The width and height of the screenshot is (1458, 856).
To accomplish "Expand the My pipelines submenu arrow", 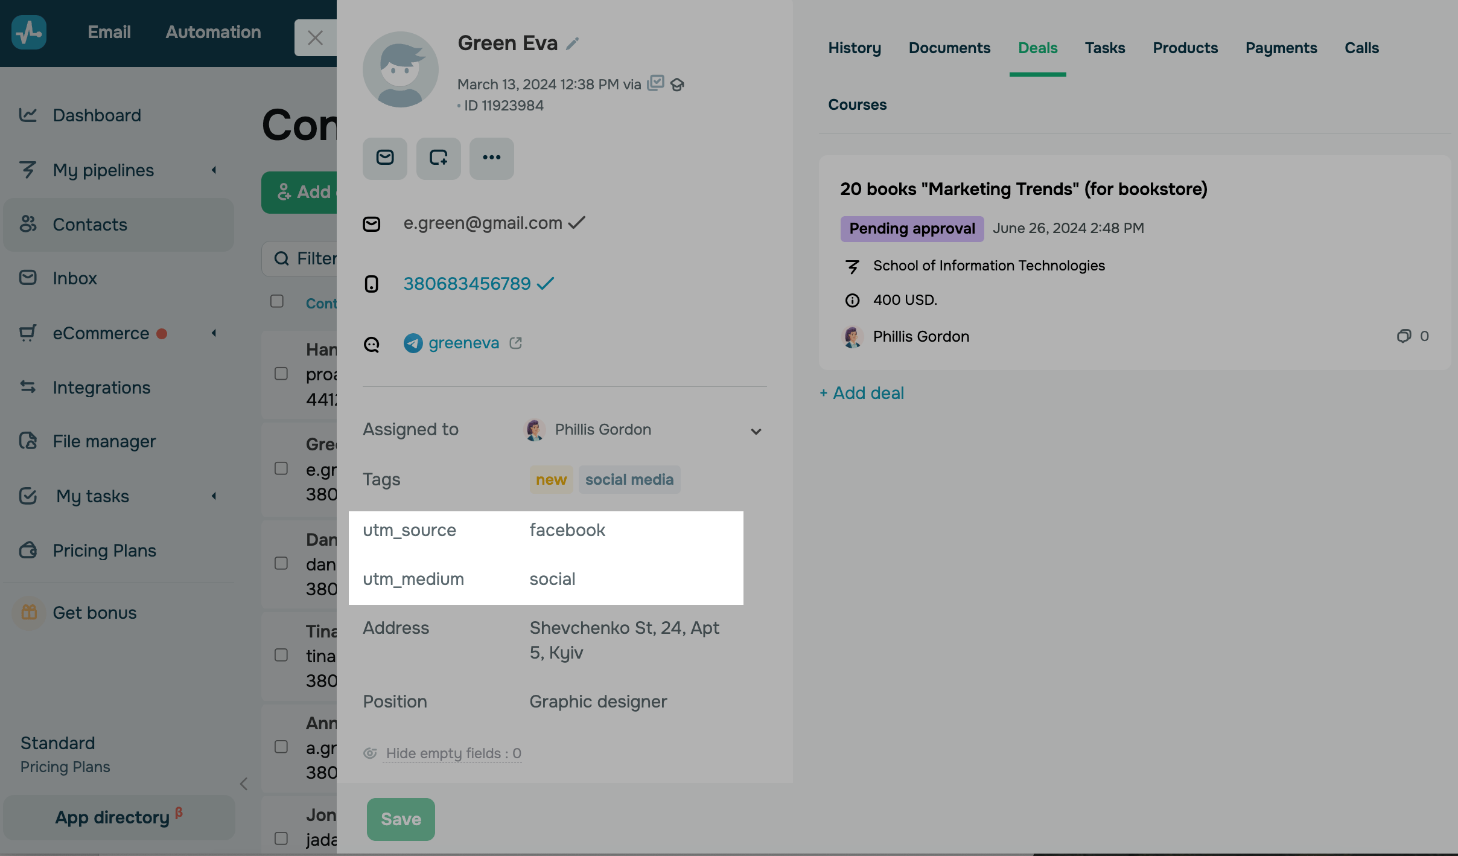I will point(214,170).
